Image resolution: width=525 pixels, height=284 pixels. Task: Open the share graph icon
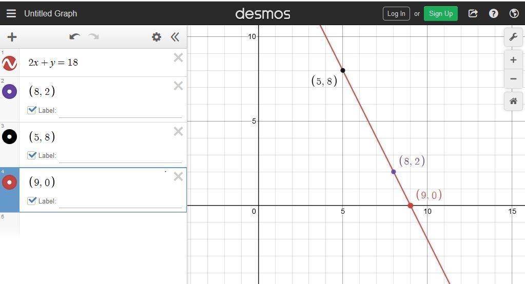coord(473,13)
